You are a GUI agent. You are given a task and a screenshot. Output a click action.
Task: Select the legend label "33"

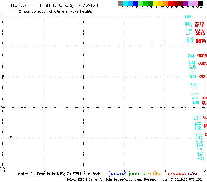coord(172,7)
